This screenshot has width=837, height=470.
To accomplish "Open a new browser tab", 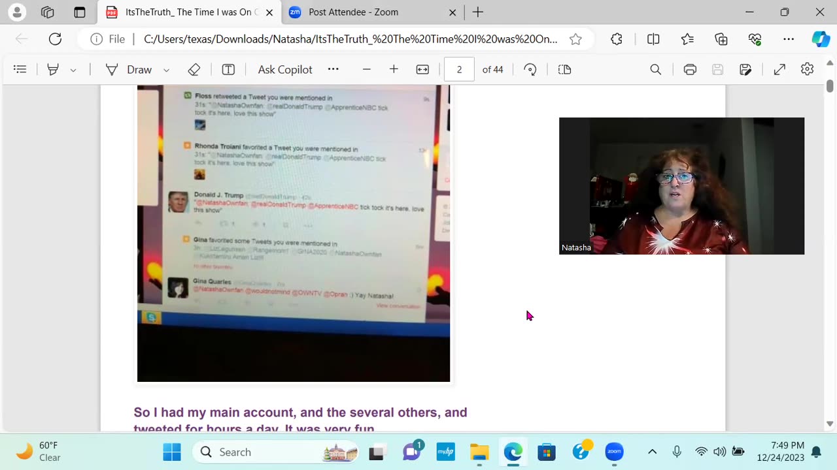I will (478, 12).
